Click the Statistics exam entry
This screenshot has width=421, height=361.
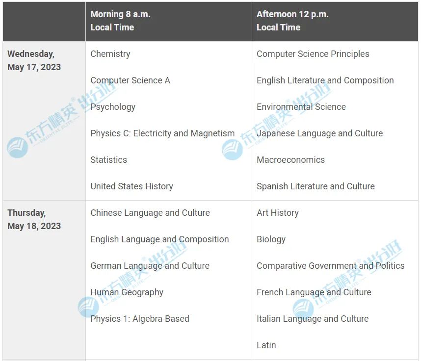tap(108, 160)
